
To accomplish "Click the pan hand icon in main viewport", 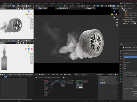I will [117, 22].
